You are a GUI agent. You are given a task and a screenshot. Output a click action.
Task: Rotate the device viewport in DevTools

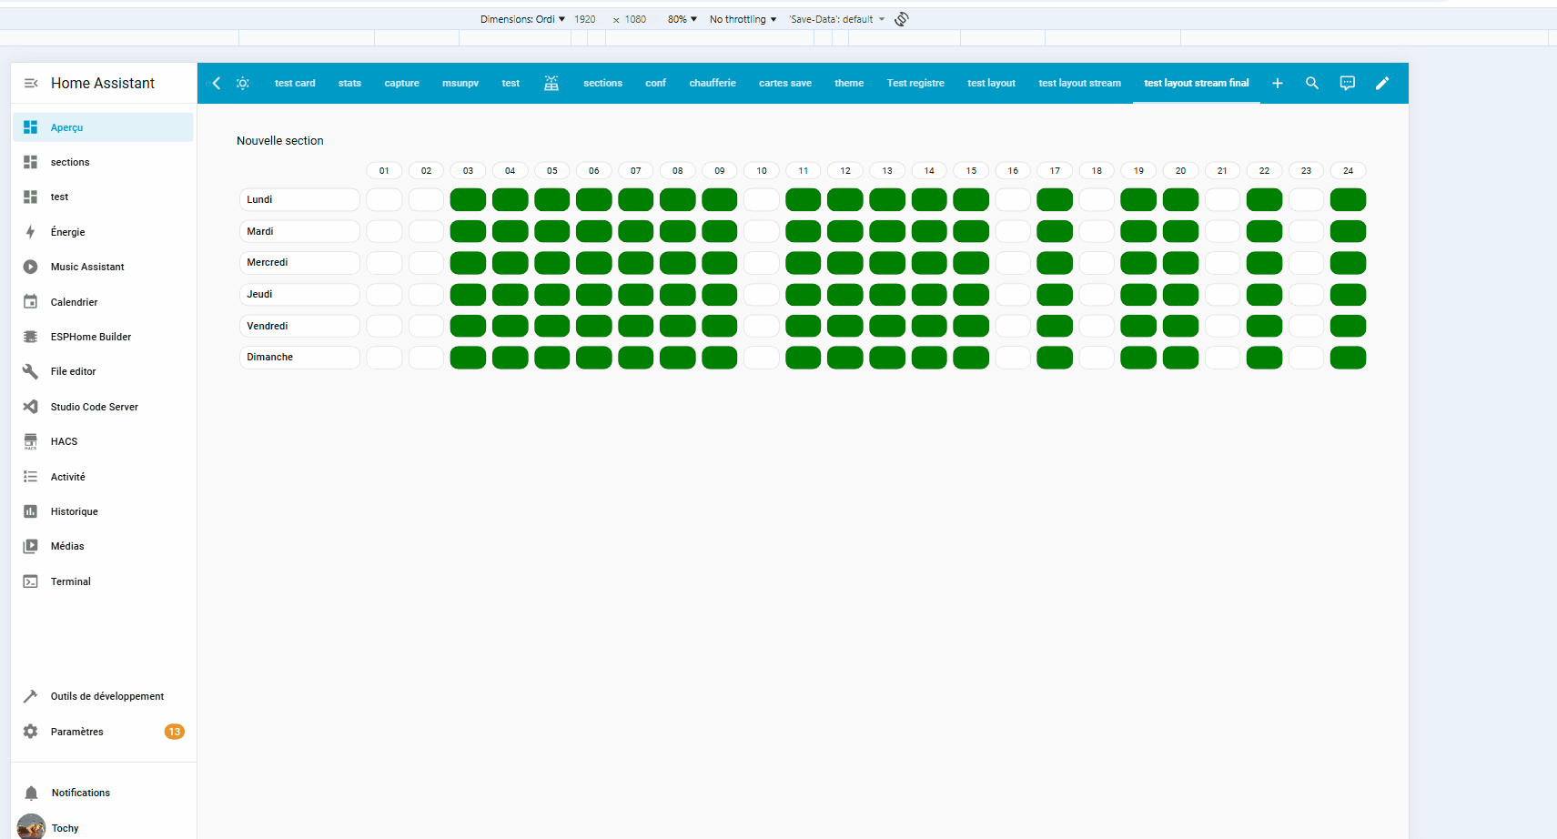coord(902,19)
